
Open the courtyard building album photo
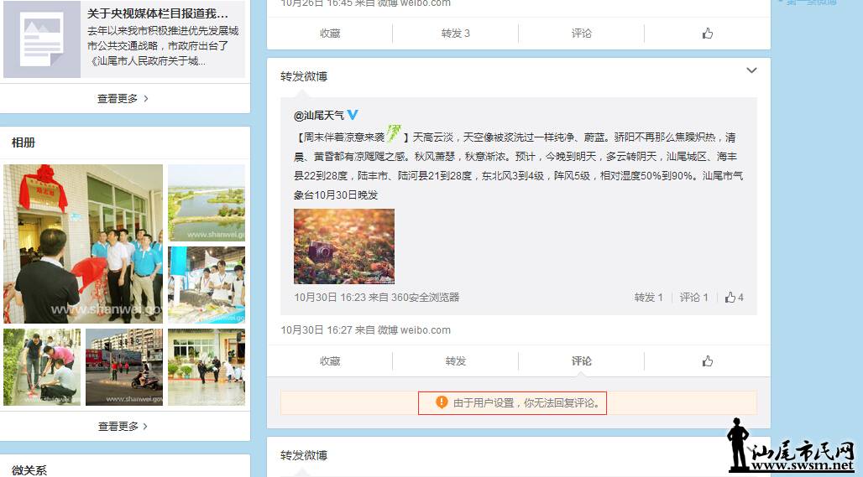point(207,367)
